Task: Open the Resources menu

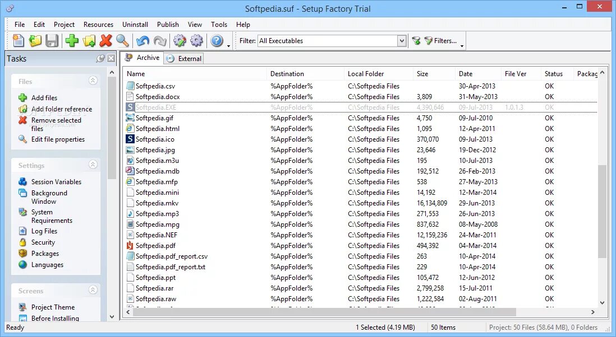Action: [98, 24]
